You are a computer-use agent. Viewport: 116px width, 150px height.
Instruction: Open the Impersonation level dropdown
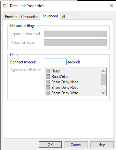click(x=75, y=34)
